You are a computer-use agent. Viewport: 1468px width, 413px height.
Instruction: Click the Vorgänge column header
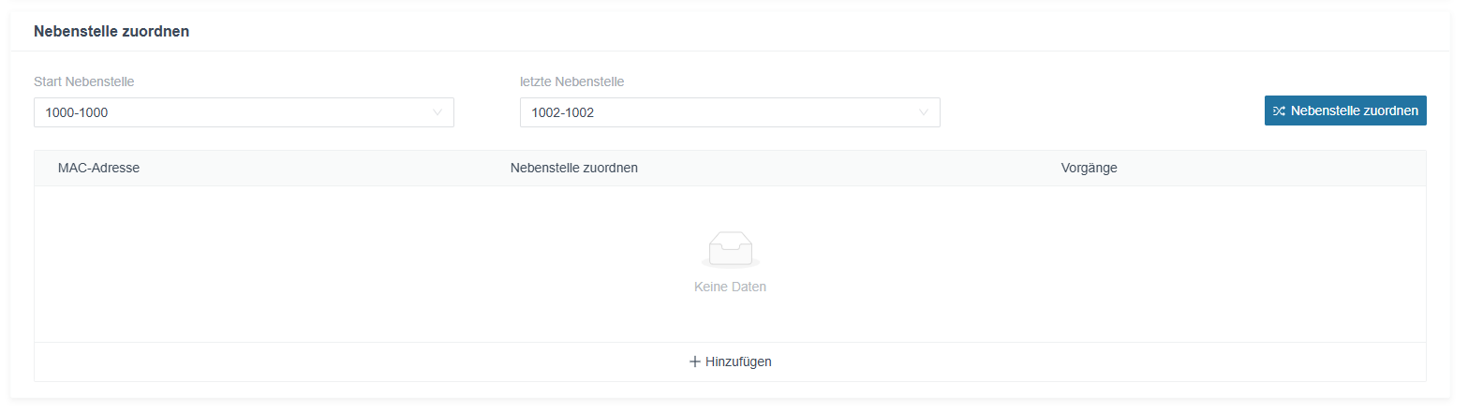1089,168
